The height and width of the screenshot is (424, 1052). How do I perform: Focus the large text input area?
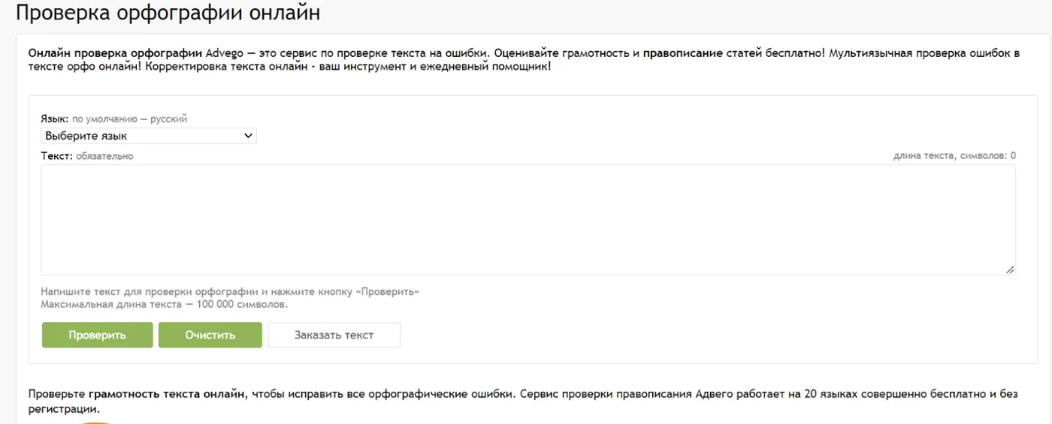[x=528, y=219]
